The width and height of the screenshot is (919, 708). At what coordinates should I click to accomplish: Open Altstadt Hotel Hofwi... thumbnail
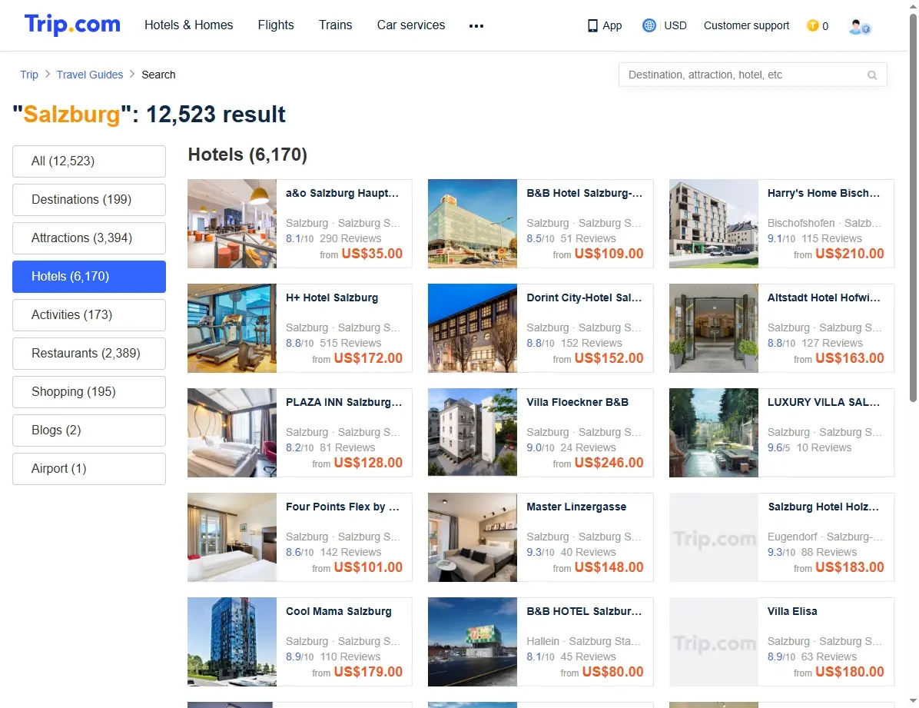tap(714, 328)
